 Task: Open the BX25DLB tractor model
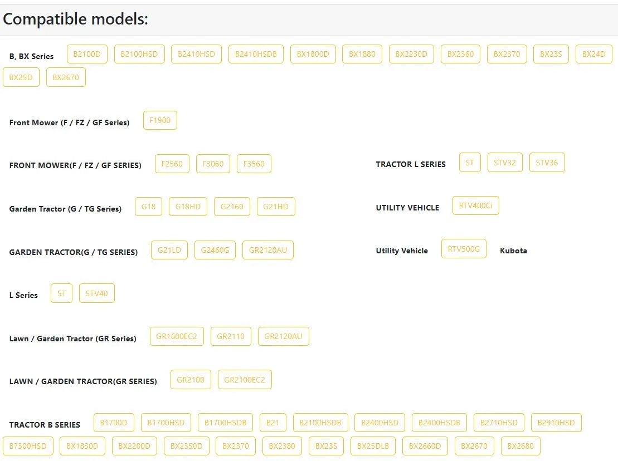[x=373, y=445]
